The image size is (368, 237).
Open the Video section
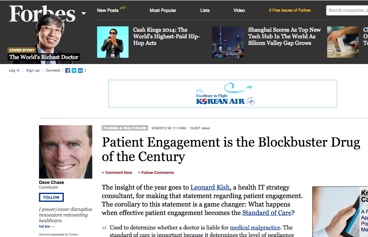[239, 10]
